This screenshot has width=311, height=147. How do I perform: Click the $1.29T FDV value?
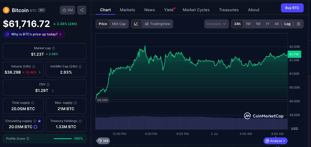(x=42, y=91)
